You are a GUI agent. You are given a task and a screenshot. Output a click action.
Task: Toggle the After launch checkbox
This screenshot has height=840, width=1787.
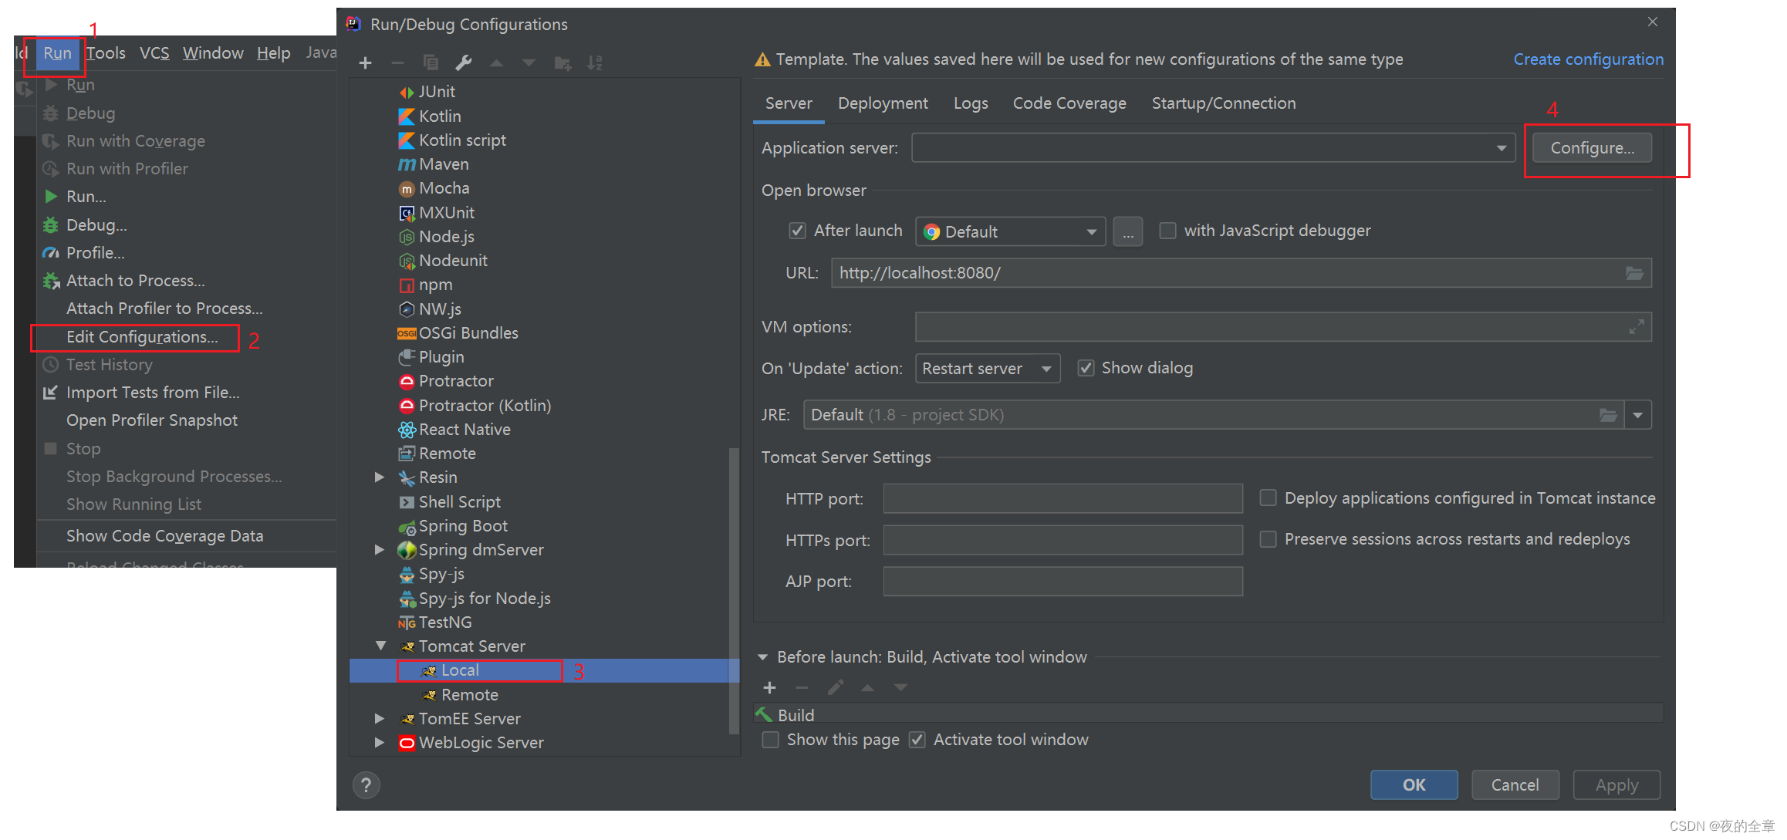(x=797, y=231)
